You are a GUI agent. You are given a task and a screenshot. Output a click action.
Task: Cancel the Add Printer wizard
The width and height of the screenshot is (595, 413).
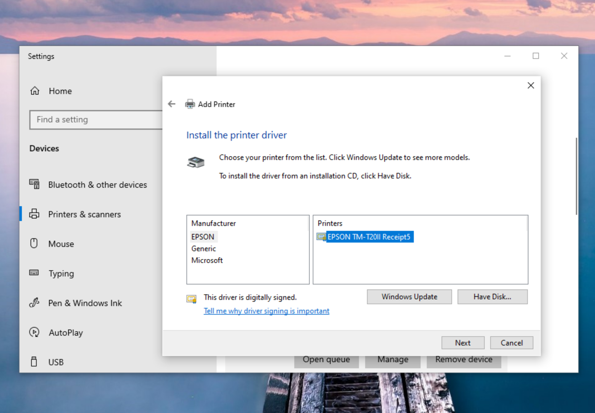511,343
